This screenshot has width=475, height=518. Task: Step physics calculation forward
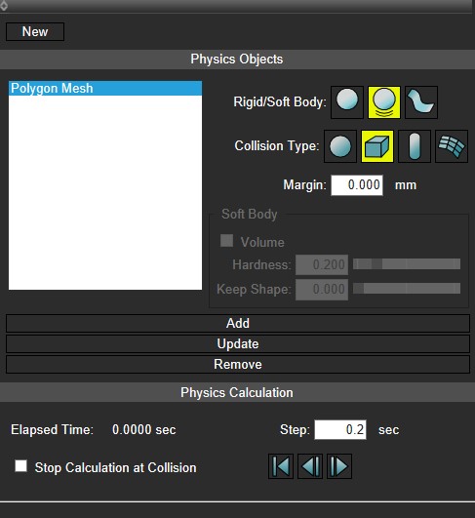(339, 466)
